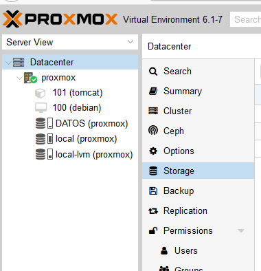Open the Options menu item

[x=198, y=151]
